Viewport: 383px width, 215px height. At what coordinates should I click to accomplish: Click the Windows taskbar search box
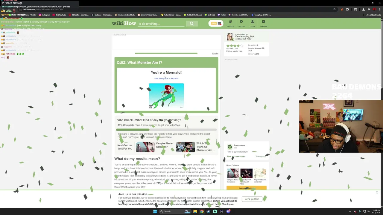click(175, 211)
